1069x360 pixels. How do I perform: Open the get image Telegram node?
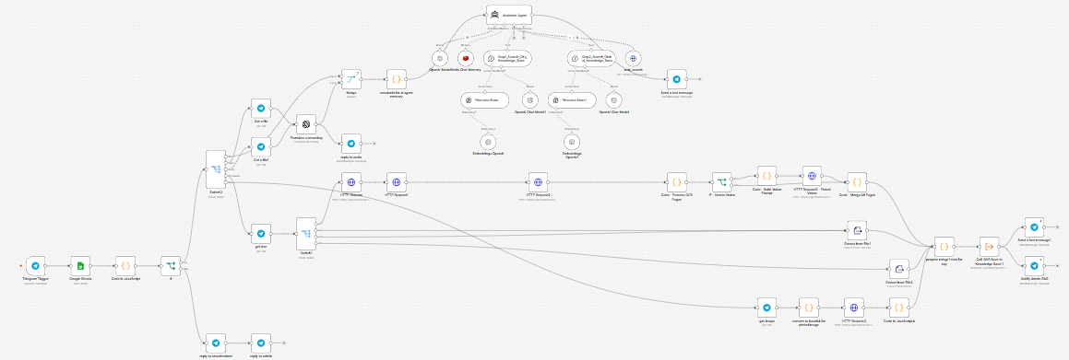766,308
